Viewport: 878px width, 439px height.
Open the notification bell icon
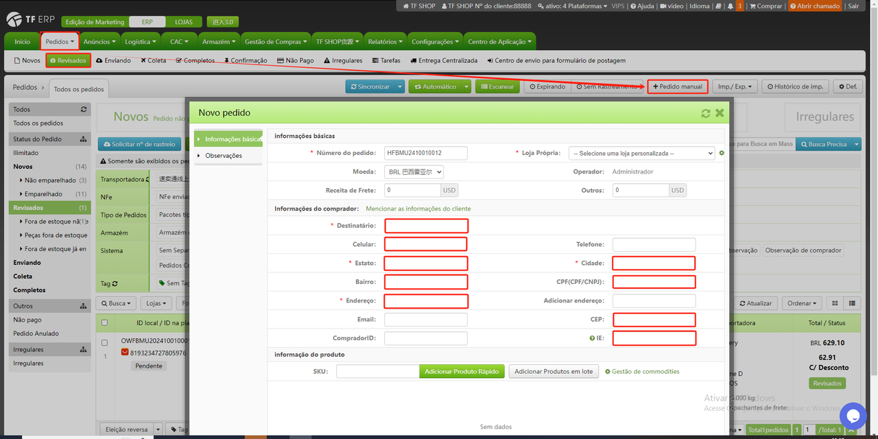pos(730,6)
